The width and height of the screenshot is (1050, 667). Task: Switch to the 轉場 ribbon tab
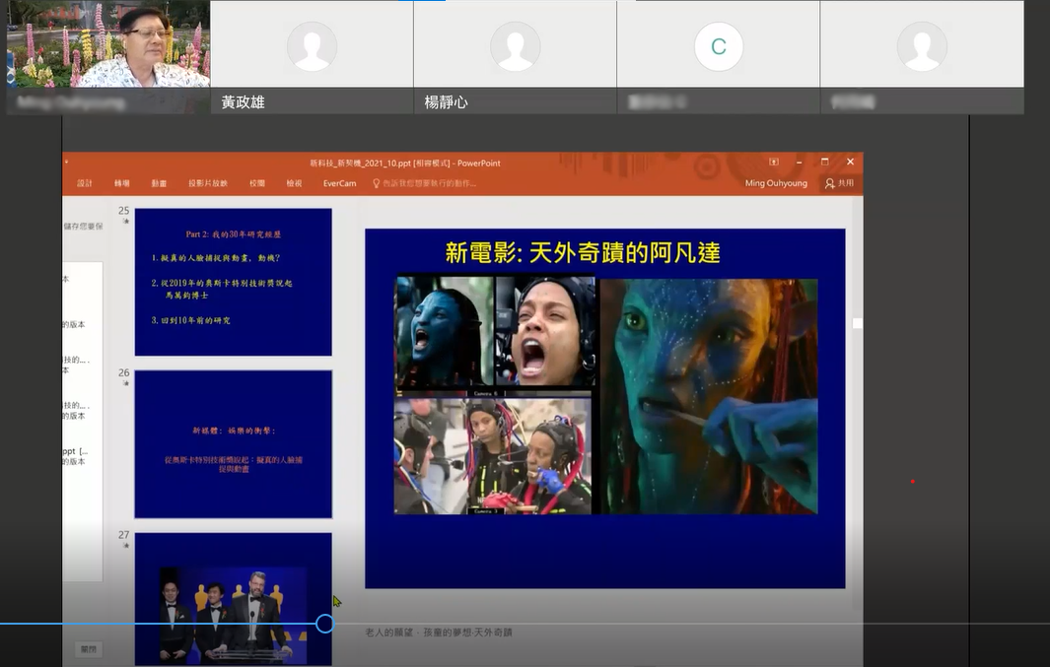[x=122, y=183]
